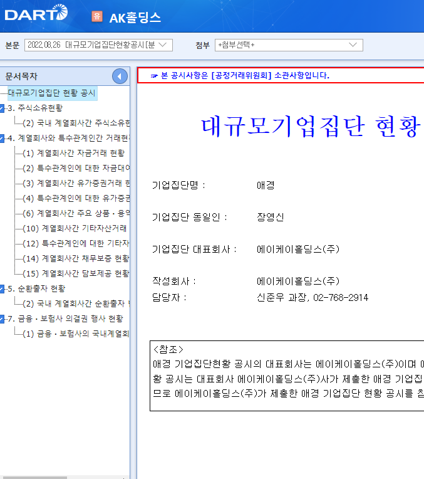Open (12) 특수관계인에 대한 기타자산 item
424x479 pixels.
[76, 243]
